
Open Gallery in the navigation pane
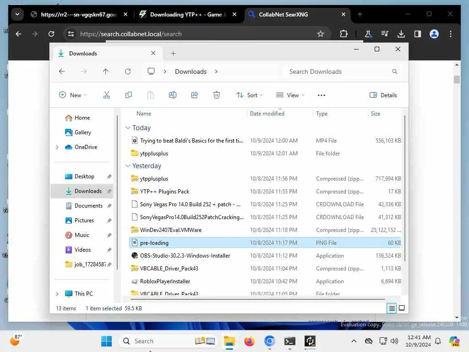(83, 132)
